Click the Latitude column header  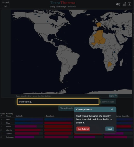point(19,116)
